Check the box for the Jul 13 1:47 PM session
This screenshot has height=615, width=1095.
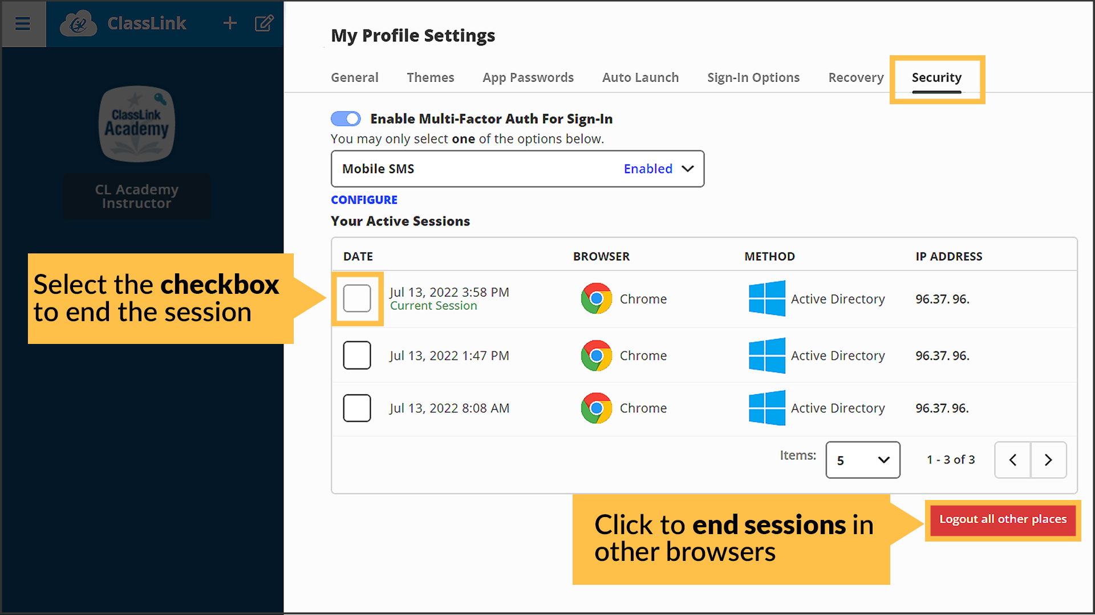point(356,355)
